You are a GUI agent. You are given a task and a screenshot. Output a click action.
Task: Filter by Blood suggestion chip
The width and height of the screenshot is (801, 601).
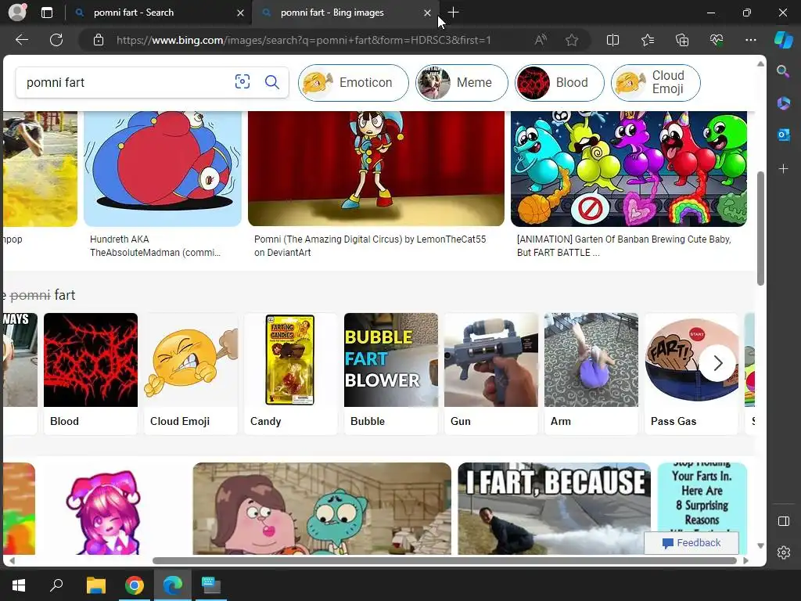tap(559, 82)
